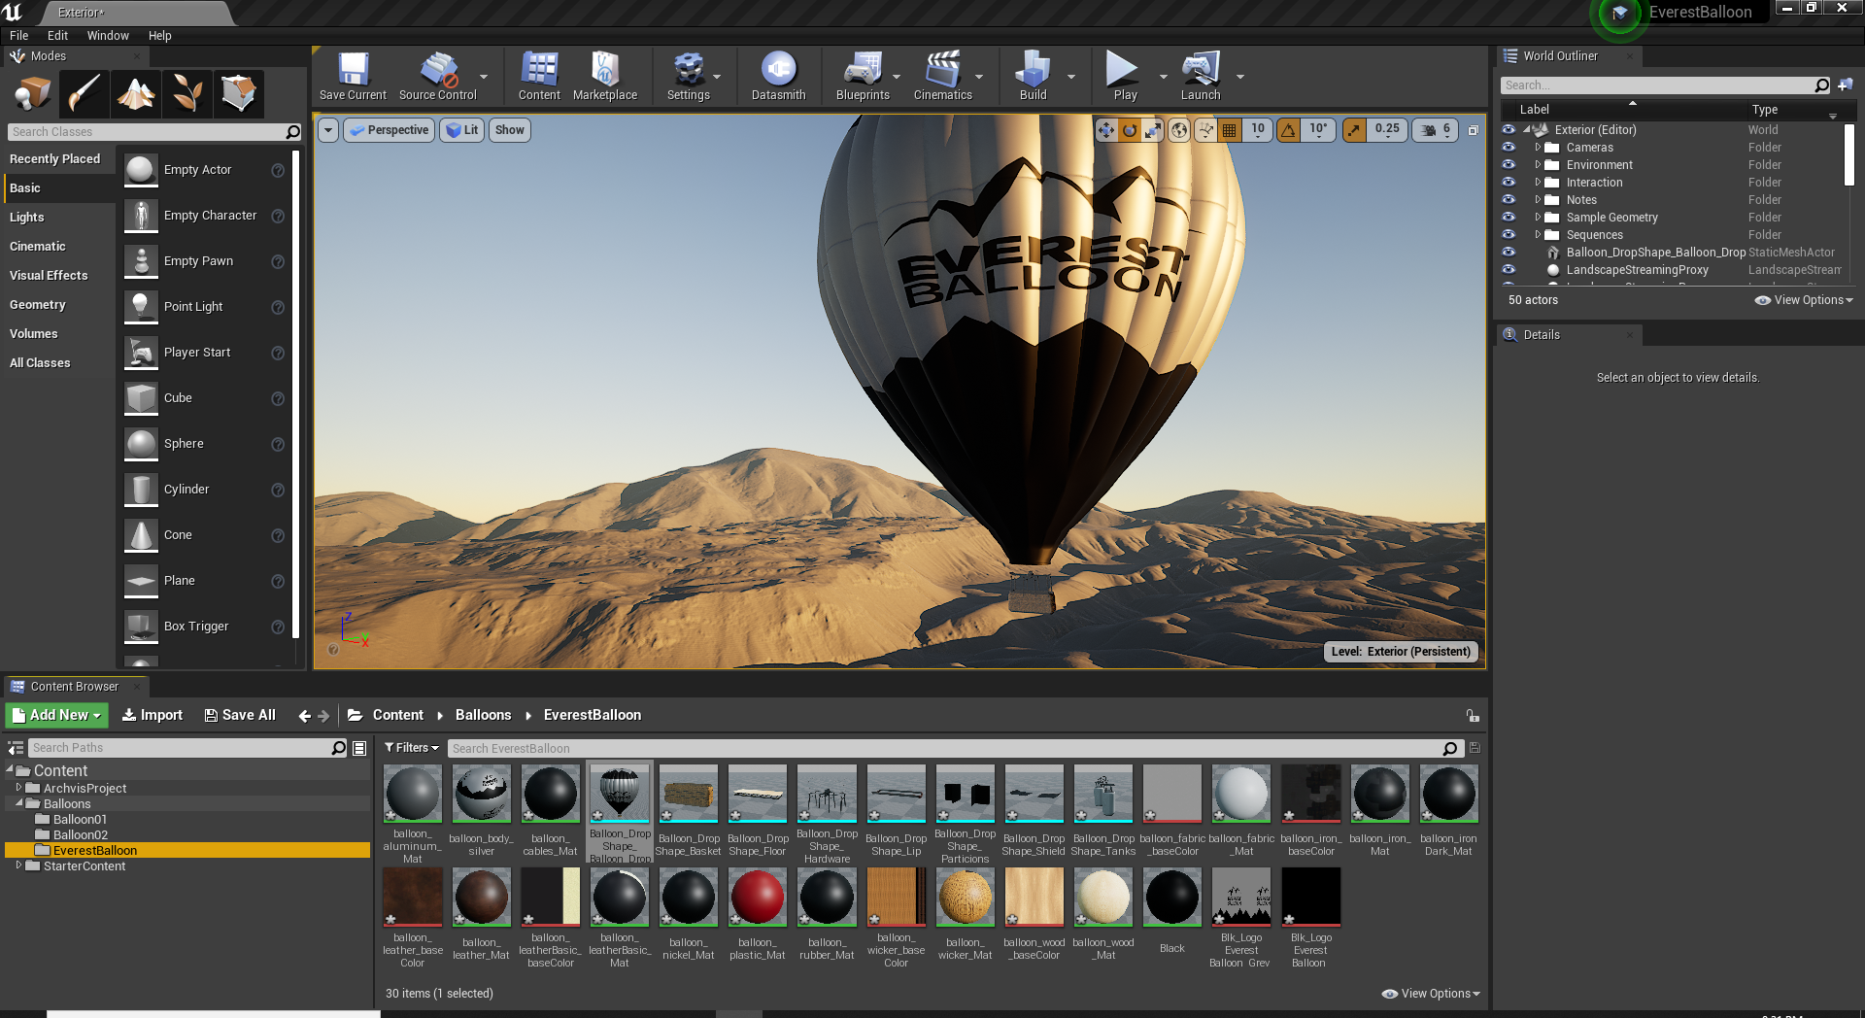Click the save search icon in Content Browser

point(1475,748)
